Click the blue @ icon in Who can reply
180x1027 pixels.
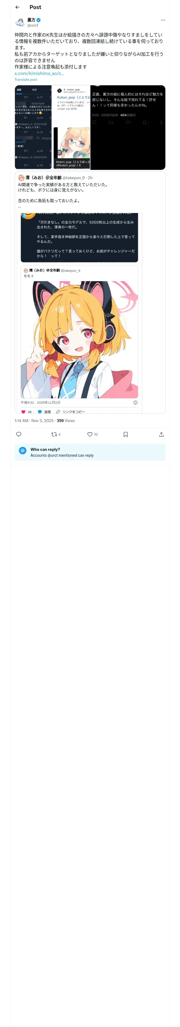[23, 450]
